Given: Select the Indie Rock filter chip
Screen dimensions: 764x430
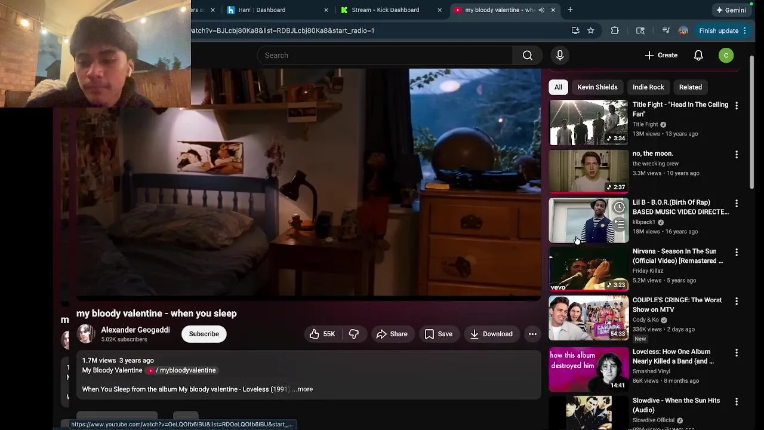Looking at the screenshot, I should click(648, 87).
